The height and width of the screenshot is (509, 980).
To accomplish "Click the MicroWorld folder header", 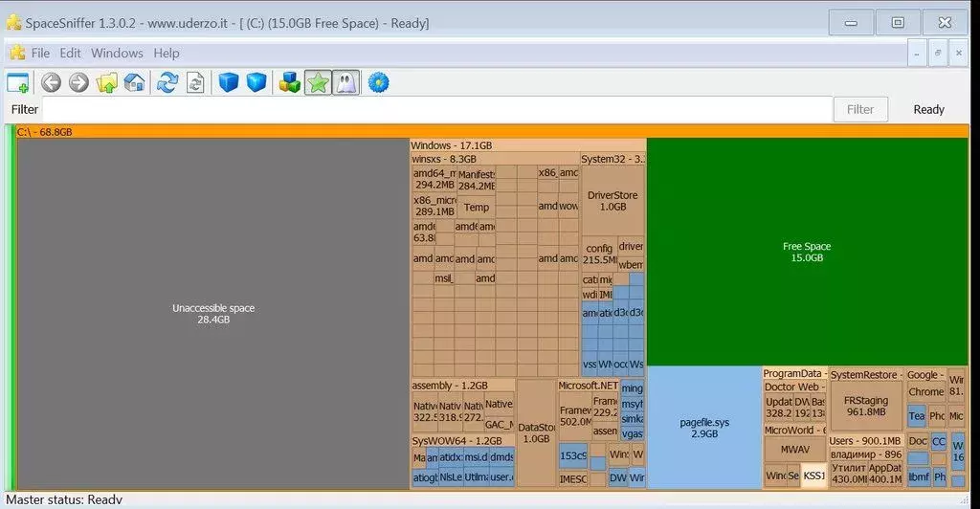I will click(794, 431).
